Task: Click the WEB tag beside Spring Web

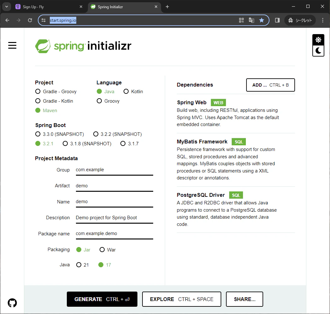Action: pos(218,103)
